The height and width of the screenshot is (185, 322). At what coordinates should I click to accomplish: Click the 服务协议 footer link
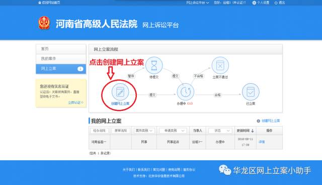[x=189, y=169]
